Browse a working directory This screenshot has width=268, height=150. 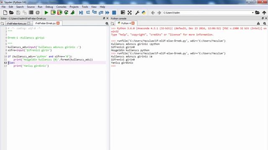[x=257, y=12]
